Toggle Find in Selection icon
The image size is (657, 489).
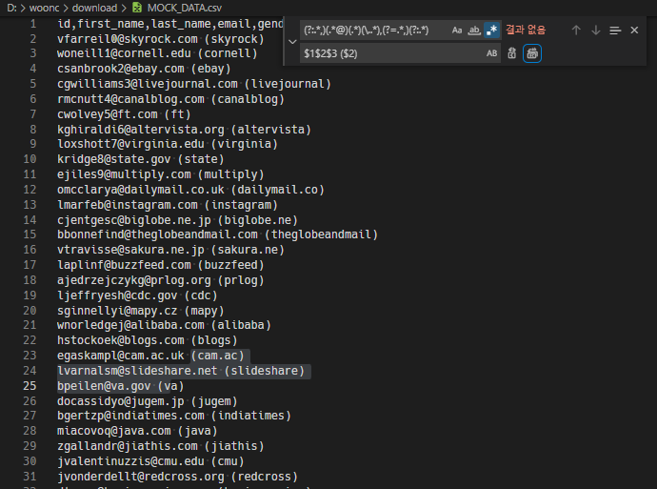pyautogui.click(x=615, y=31)
